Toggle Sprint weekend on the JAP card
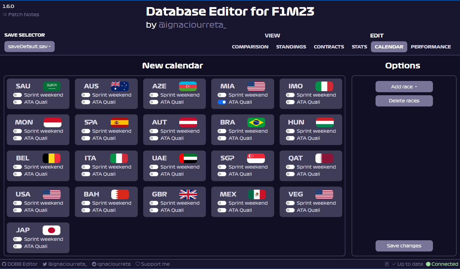460x269 pixels. [17, 239]
